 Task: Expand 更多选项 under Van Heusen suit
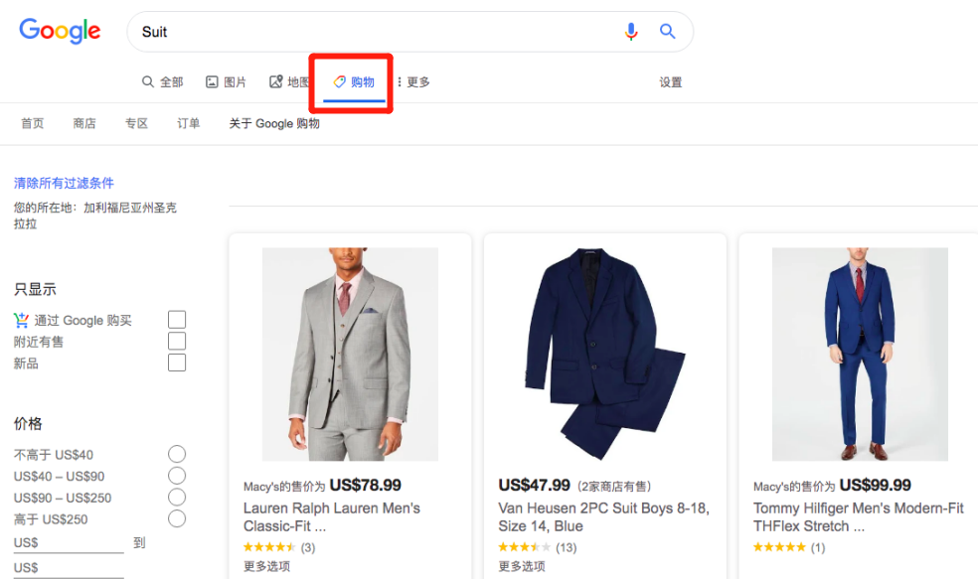pos(522,566)
